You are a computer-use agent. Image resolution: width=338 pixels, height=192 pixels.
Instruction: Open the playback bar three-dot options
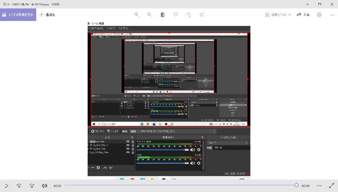point(319,186)
